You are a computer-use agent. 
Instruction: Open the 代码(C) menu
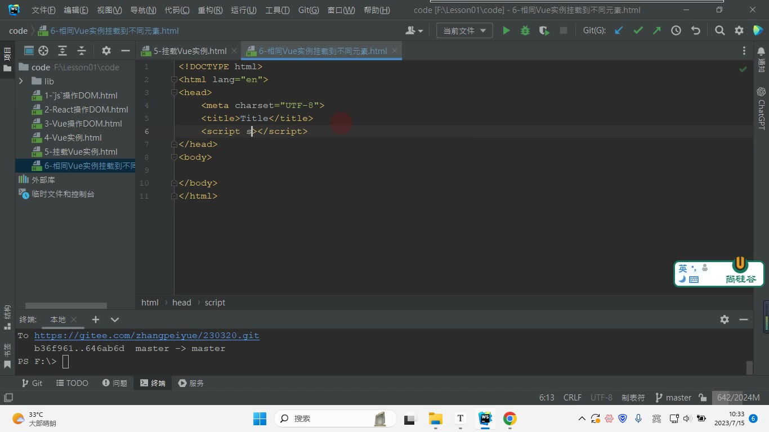pyautogui.click(x=177, y=10)
